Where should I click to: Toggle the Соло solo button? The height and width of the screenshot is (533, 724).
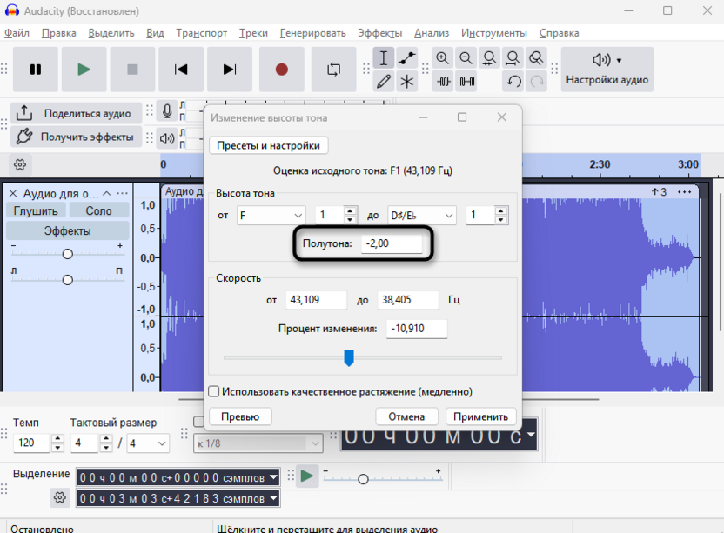click(99, 211)
